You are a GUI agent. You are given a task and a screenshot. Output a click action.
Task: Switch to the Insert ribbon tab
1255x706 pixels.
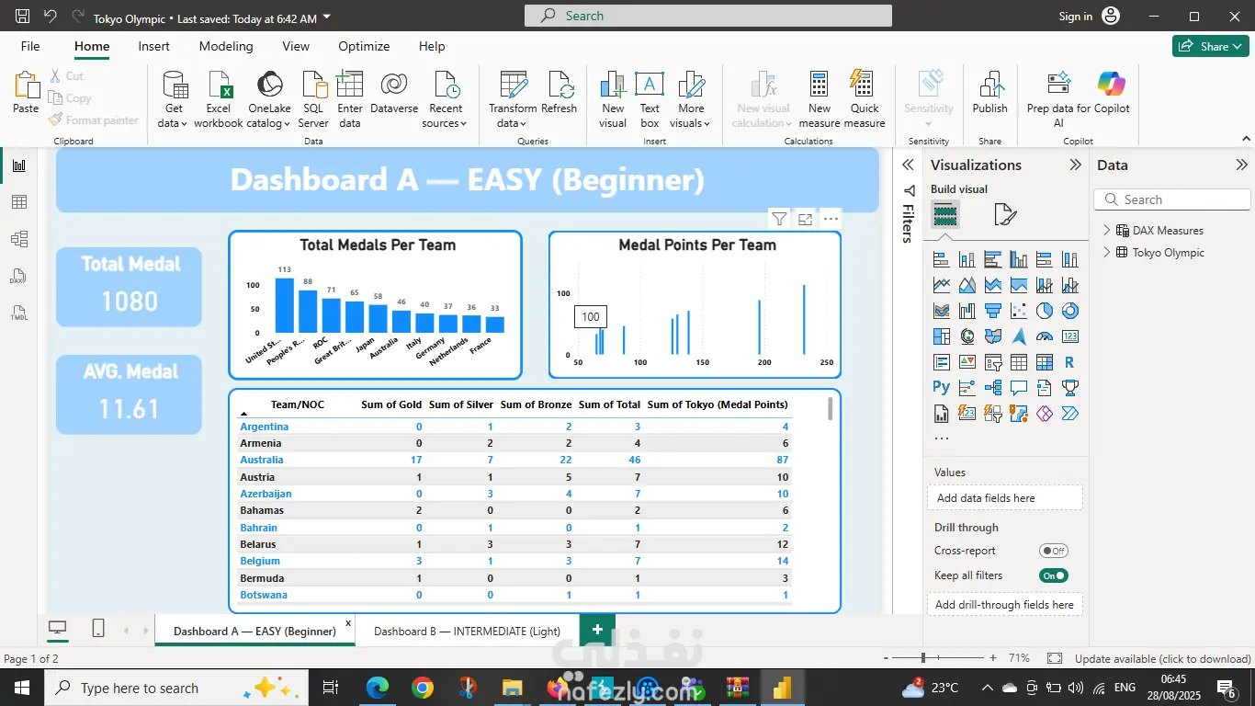tap(153, 46)
